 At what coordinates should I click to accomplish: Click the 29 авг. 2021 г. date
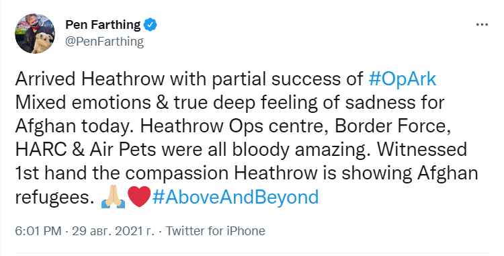coord(113,231)
